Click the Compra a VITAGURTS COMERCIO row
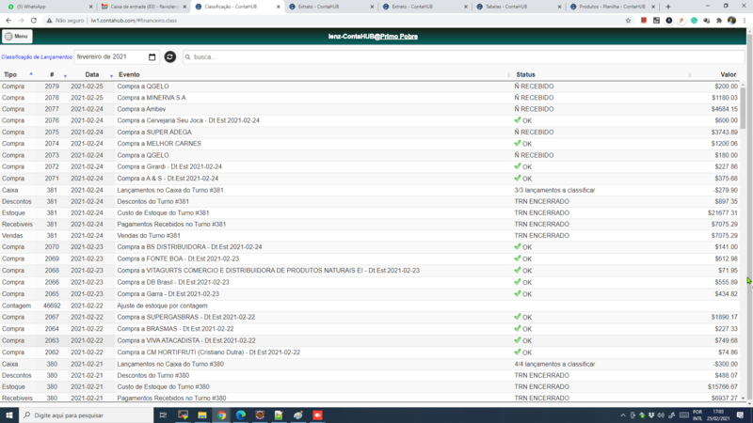This screenshot has height=423, width=753. point(370,271)
